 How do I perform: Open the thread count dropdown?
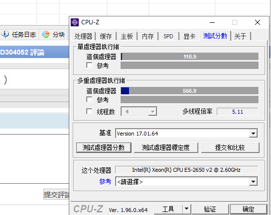pyautogui.click(x=152, y=112)
